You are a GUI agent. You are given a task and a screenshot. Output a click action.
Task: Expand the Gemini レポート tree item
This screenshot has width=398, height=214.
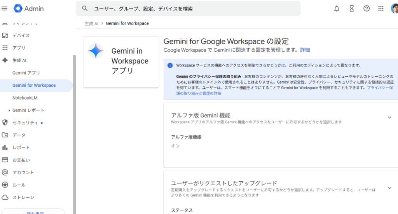tap(9, 111)
